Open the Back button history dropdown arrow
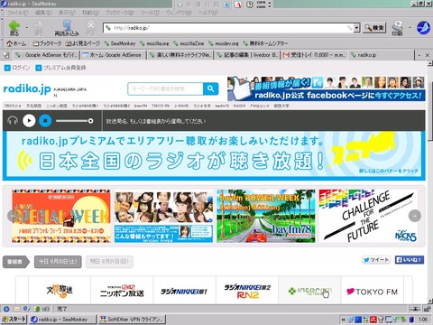 pyautogui.click(x=26, y=28)
